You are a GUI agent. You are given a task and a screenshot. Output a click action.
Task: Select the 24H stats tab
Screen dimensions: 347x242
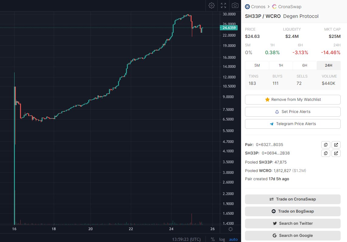click(x=328, y=65)
